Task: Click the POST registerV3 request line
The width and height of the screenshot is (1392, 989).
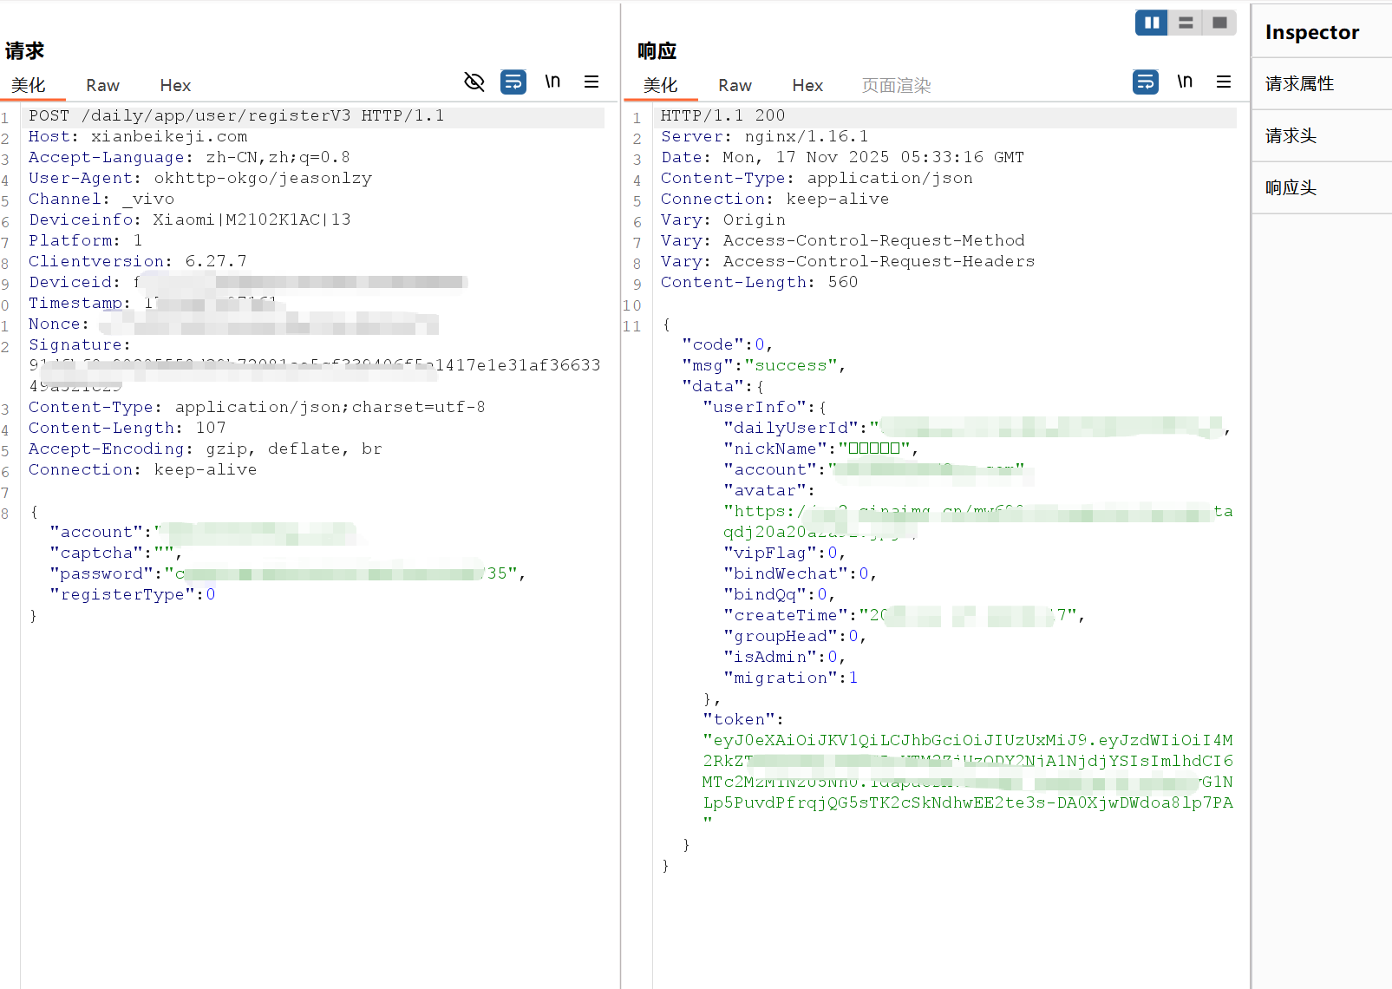Action: point(236,116)
